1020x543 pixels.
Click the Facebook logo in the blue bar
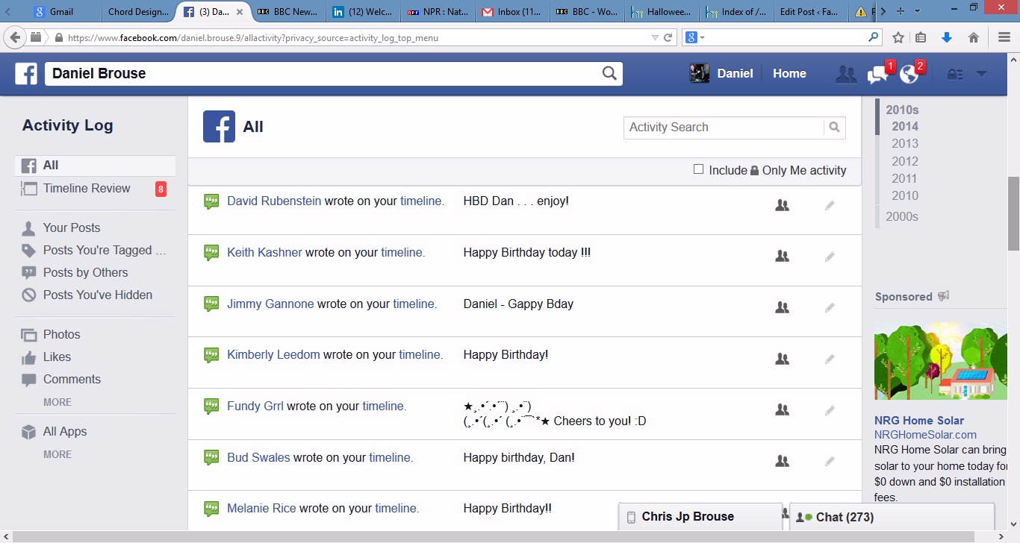click(x=26, y=74)
